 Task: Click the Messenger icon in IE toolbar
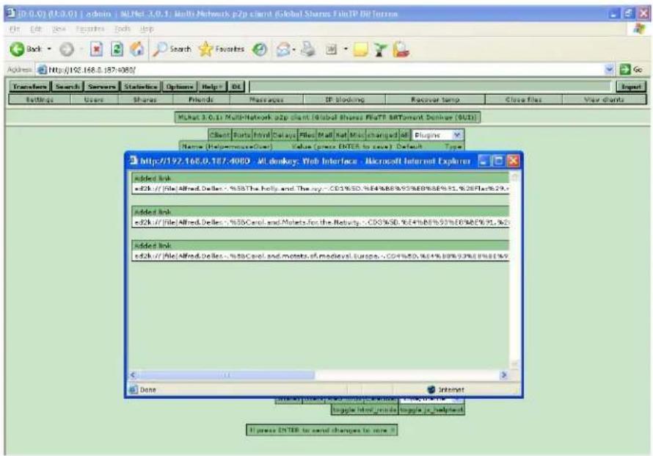(379, 50)
